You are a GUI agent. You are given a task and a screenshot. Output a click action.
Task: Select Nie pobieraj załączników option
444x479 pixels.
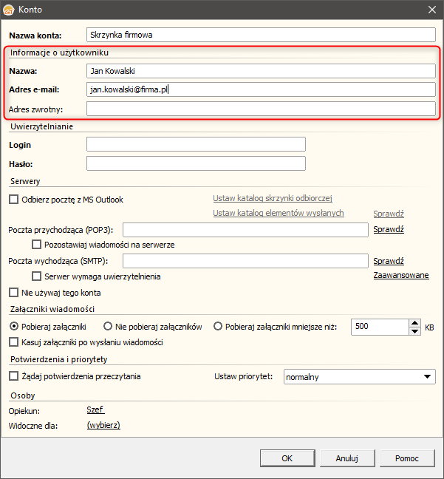click(x=109, y=326)
